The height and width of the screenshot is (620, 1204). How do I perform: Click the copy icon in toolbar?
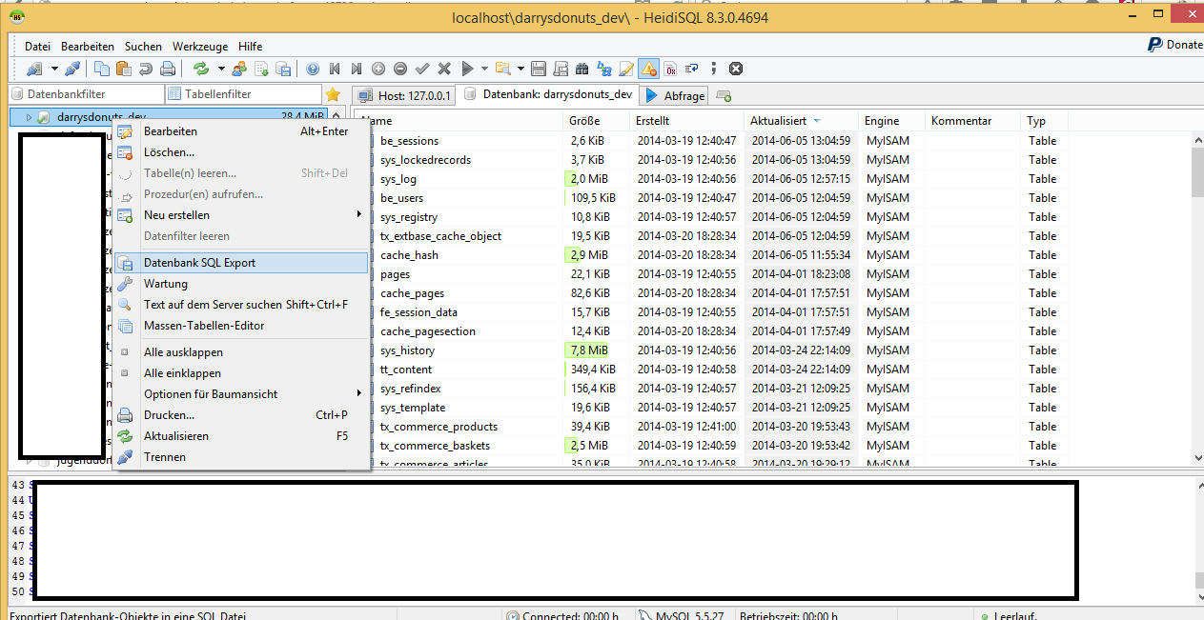click(101, 69)
